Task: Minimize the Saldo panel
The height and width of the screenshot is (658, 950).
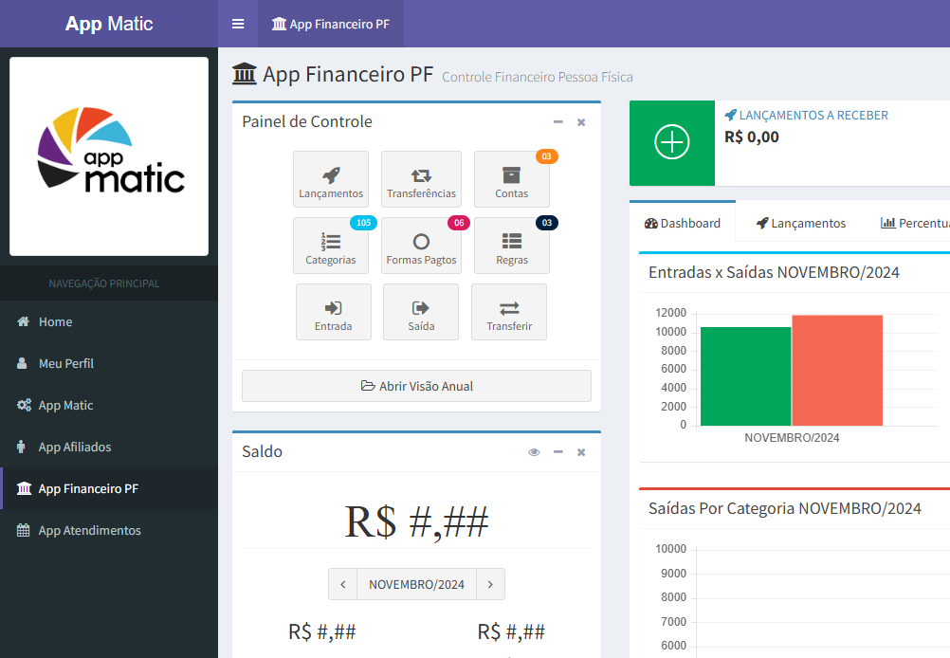Action: pyautogui.click(x=557, y=452)
